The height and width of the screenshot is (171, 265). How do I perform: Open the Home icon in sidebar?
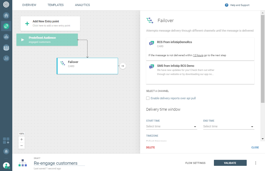(x=6, y=16)
